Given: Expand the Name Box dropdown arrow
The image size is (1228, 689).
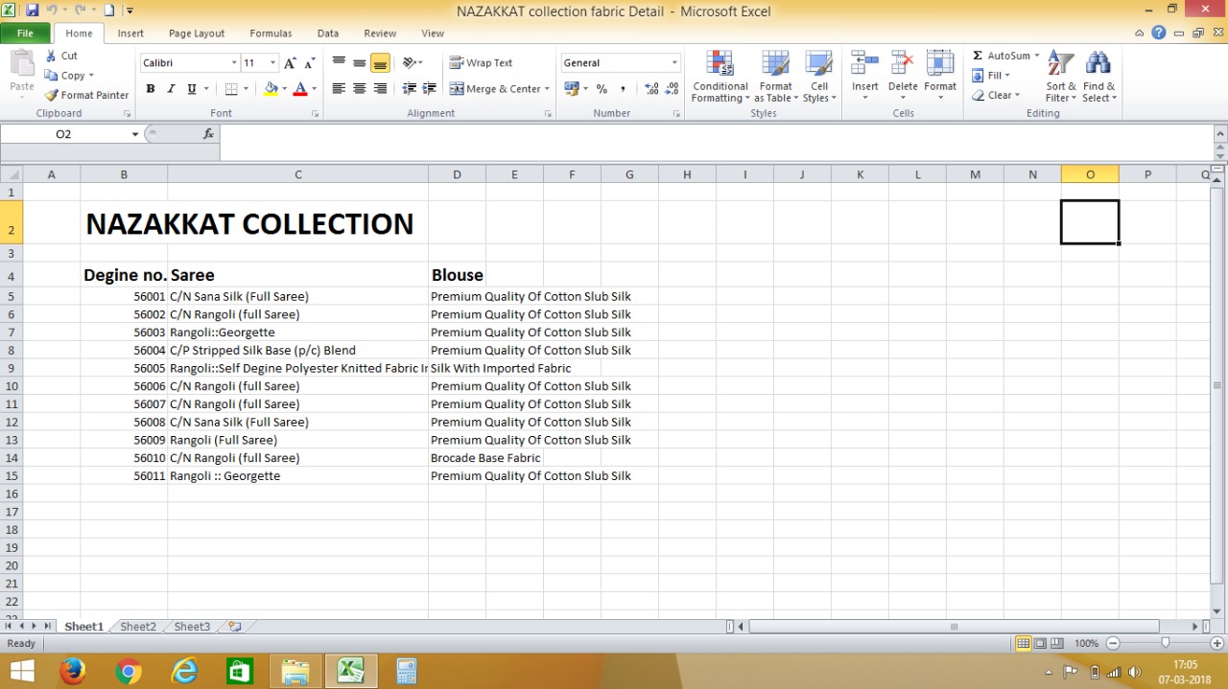Looking at the screenshot, I should point(134,134).
